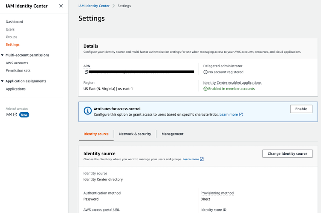Click the No account registered status icon
This screenshot has height=213, width=321.
205,72
